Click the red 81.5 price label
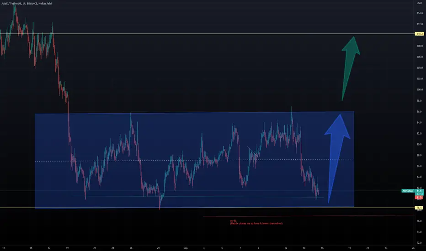426x251 pixels. coord(419,197)
